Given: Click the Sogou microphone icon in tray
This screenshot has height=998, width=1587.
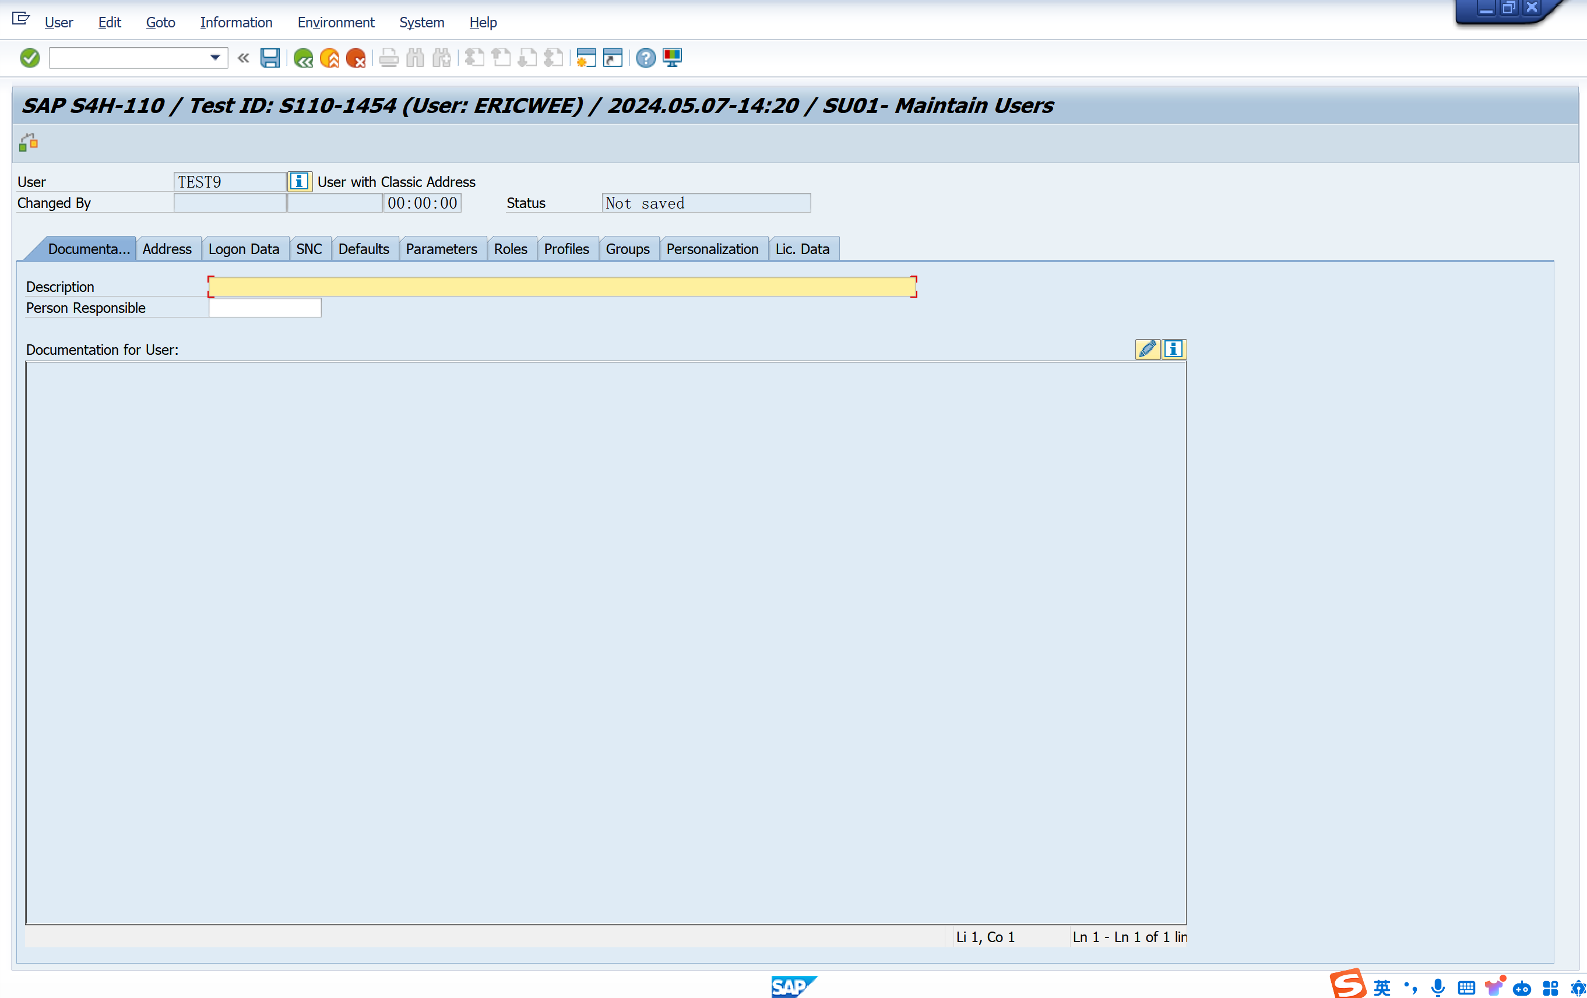Looking at the screenshot, I should coord(1438,987).
